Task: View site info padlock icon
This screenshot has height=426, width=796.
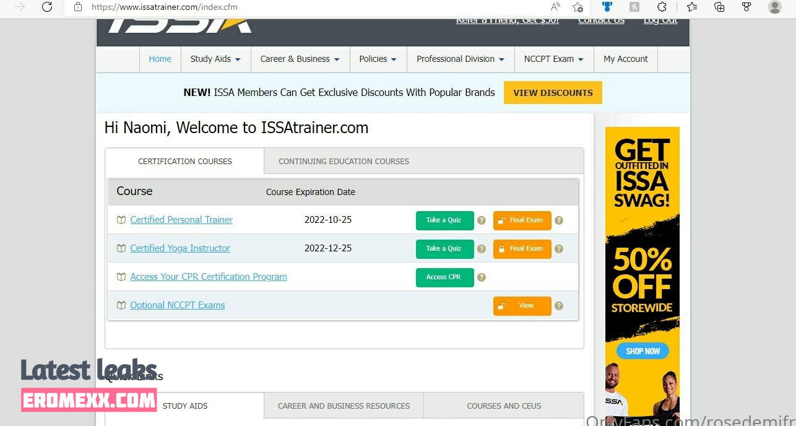Action: tap(77, 7)
